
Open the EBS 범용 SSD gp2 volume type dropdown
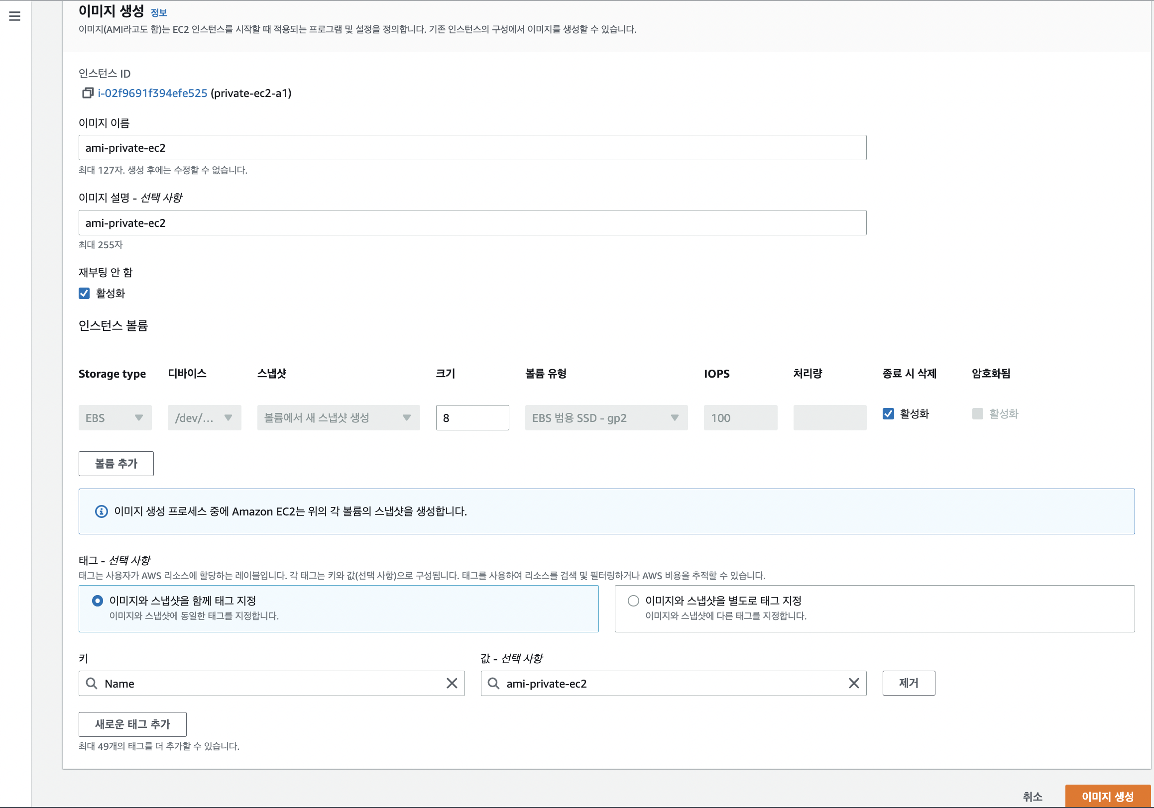[x=606, y=418]
